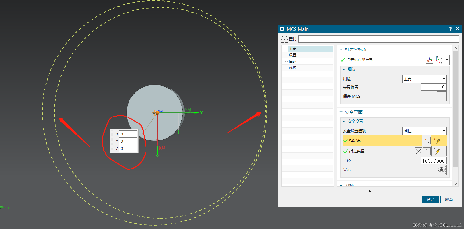Click the scrollbar up arrow
This screenshot has width=464, height=229.
(455, 48)
